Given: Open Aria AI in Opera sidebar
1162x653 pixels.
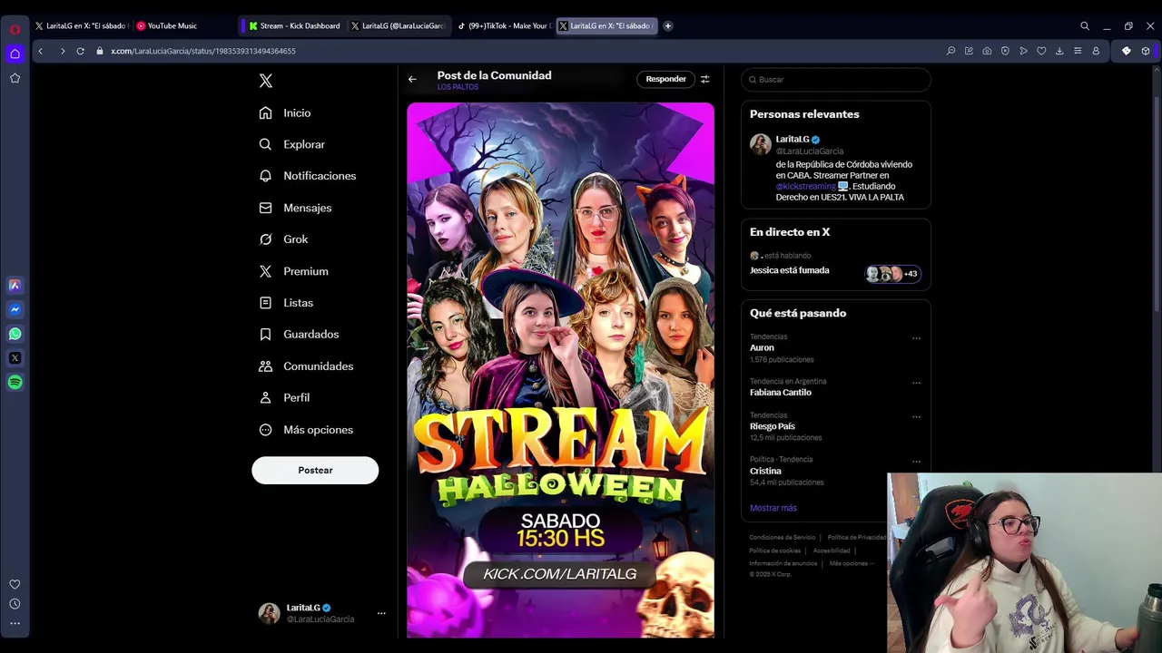Looking at the screenshot, I should coord(15,285).
